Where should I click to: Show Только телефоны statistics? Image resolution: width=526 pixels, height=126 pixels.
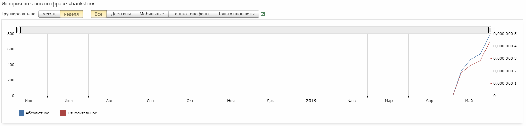[191, 14]
